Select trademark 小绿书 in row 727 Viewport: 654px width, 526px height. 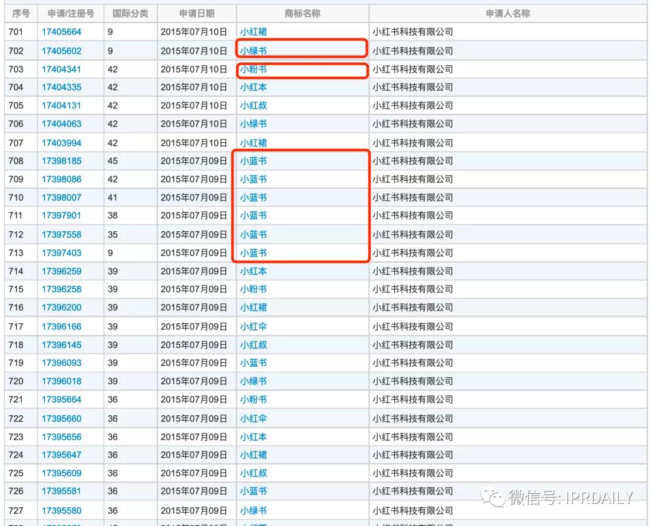[x=253, y=511]
